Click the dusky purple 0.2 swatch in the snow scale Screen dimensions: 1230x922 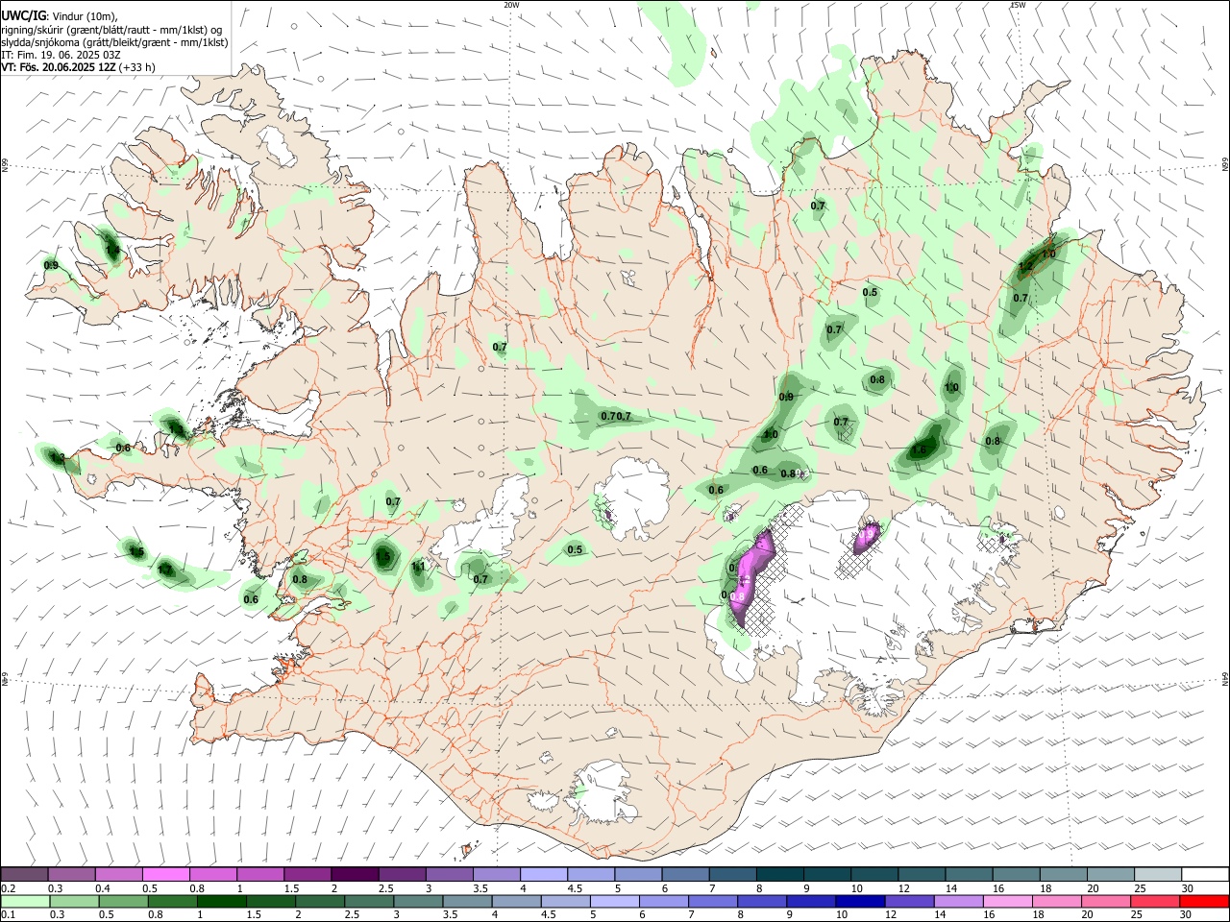click(25, 875)
